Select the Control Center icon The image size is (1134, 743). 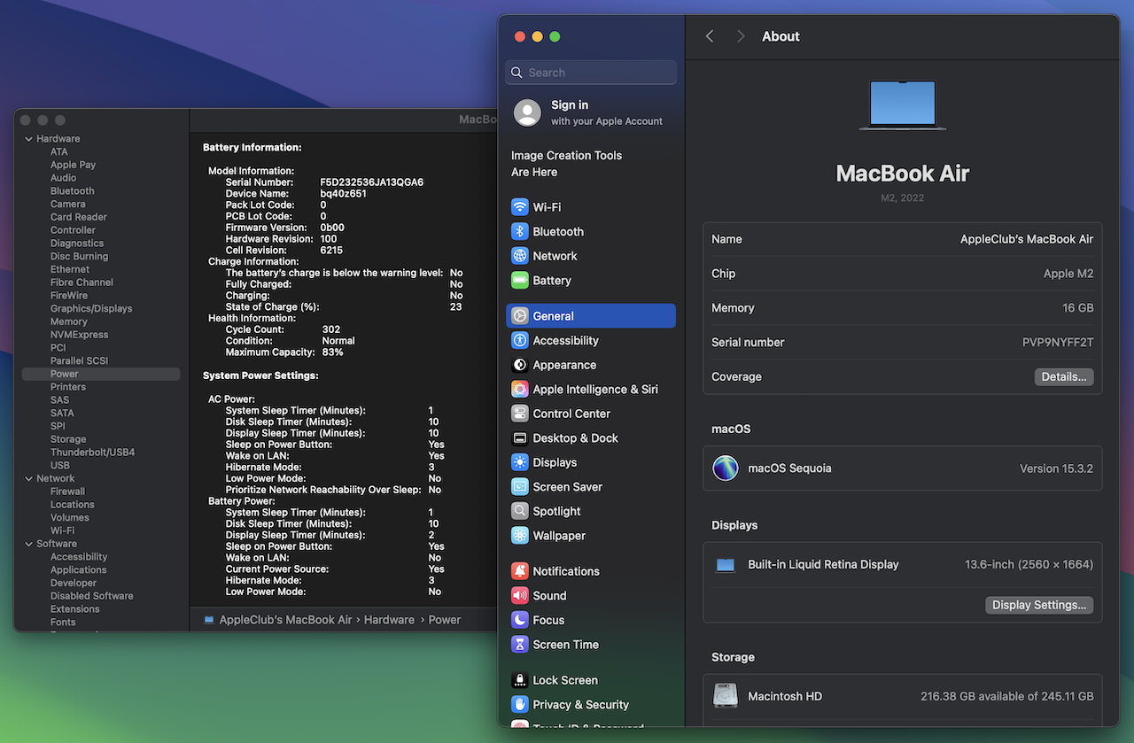point(520,414)
